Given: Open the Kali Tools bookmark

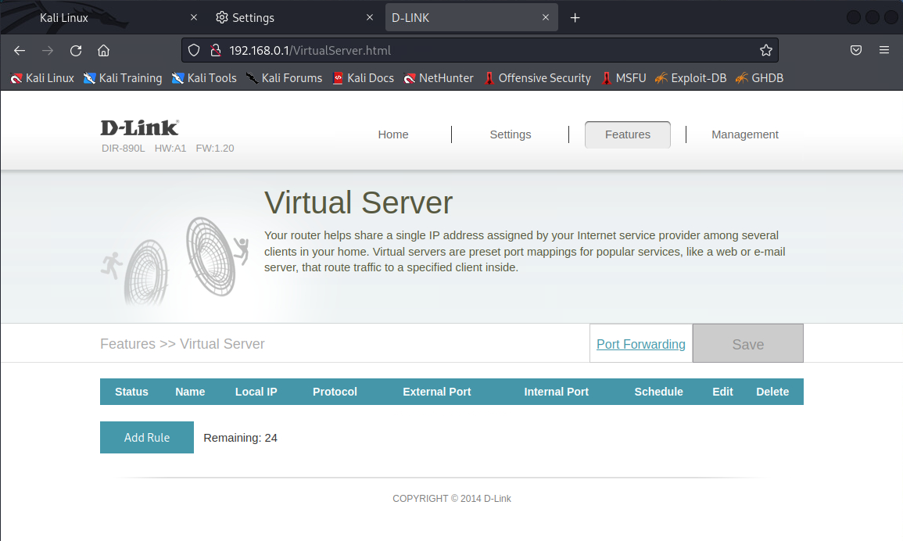Looking at the screenshot, I should pos(204,77).
